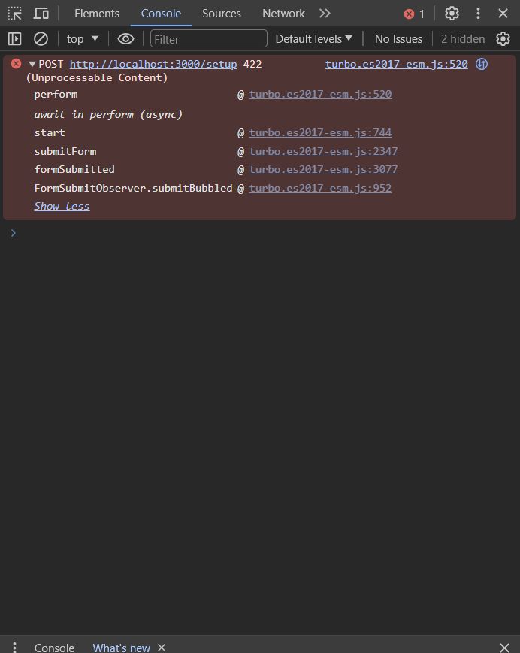520x653 pixels.
Task: Select the 'submitForm' stack frame text
Action: pos(65,151)
